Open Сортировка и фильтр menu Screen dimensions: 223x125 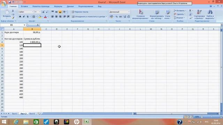click(x=199, y=14)
